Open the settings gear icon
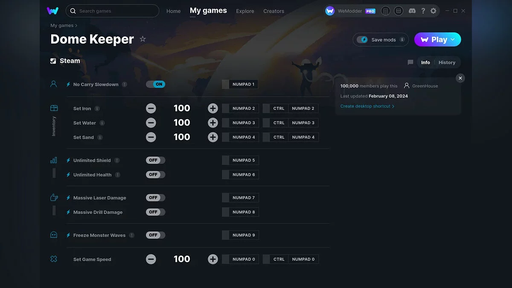Screen dimensions: 512x288 click(433, 11)
